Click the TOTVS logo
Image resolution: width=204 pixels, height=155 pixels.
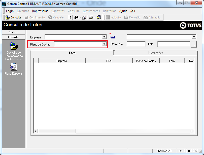pyautogui.click(x=191, y=25)
